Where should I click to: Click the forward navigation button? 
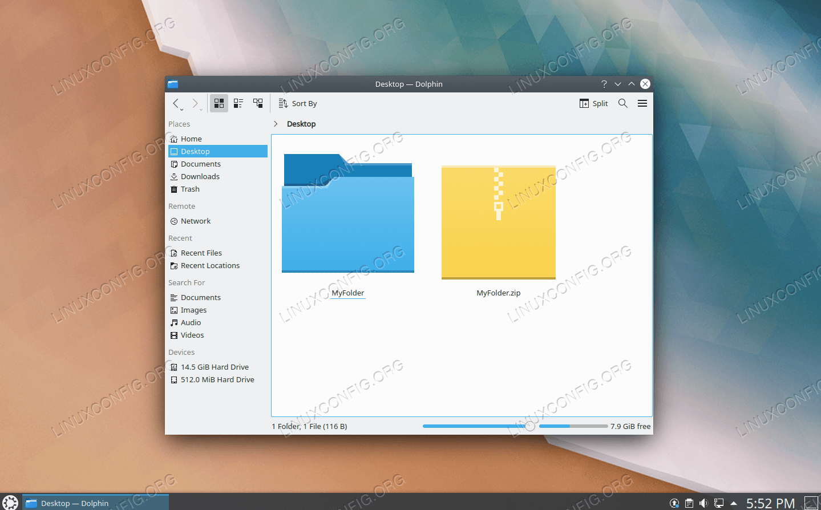click(195, 103)
